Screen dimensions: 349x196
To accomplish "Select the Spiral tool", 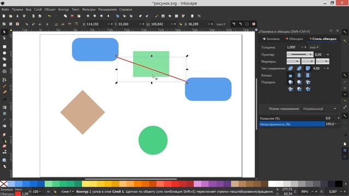I will (4, 71).
